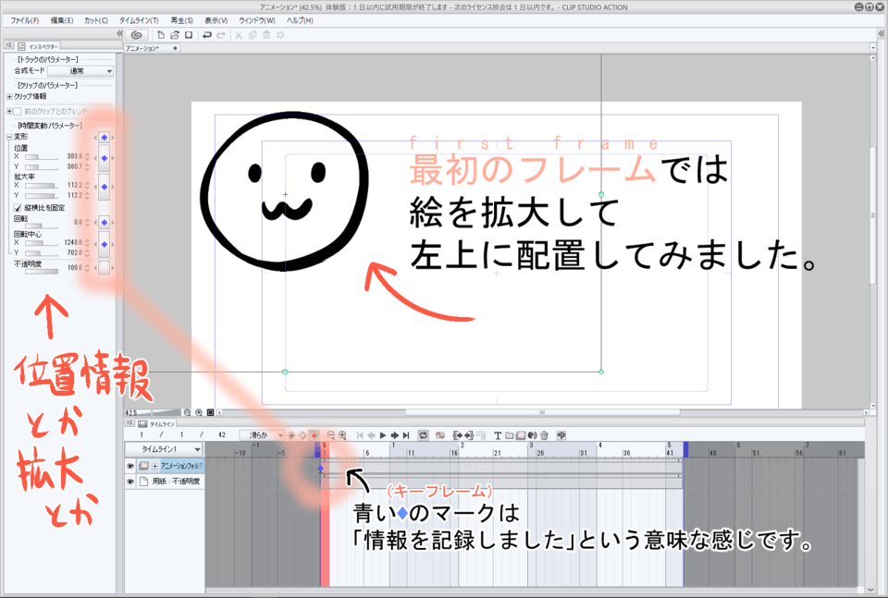This screenshot has height=598, width=888.
Task: Zoom in on the timeline with magnifier icon
Action: coord(342,434)
